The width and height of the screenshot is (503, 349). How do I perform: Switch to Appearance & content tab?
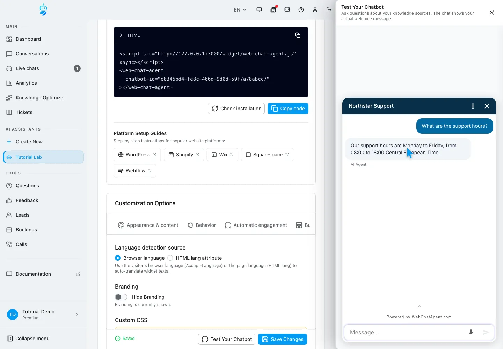click(x=148, y=225)
